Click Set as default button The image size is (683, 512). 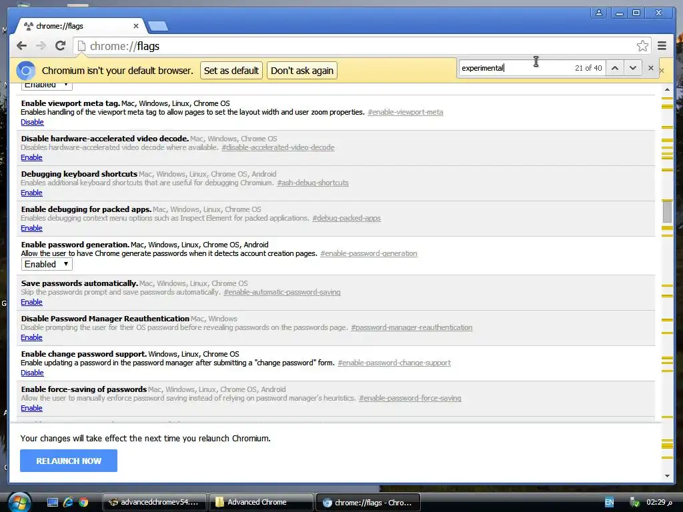point(231,71)
